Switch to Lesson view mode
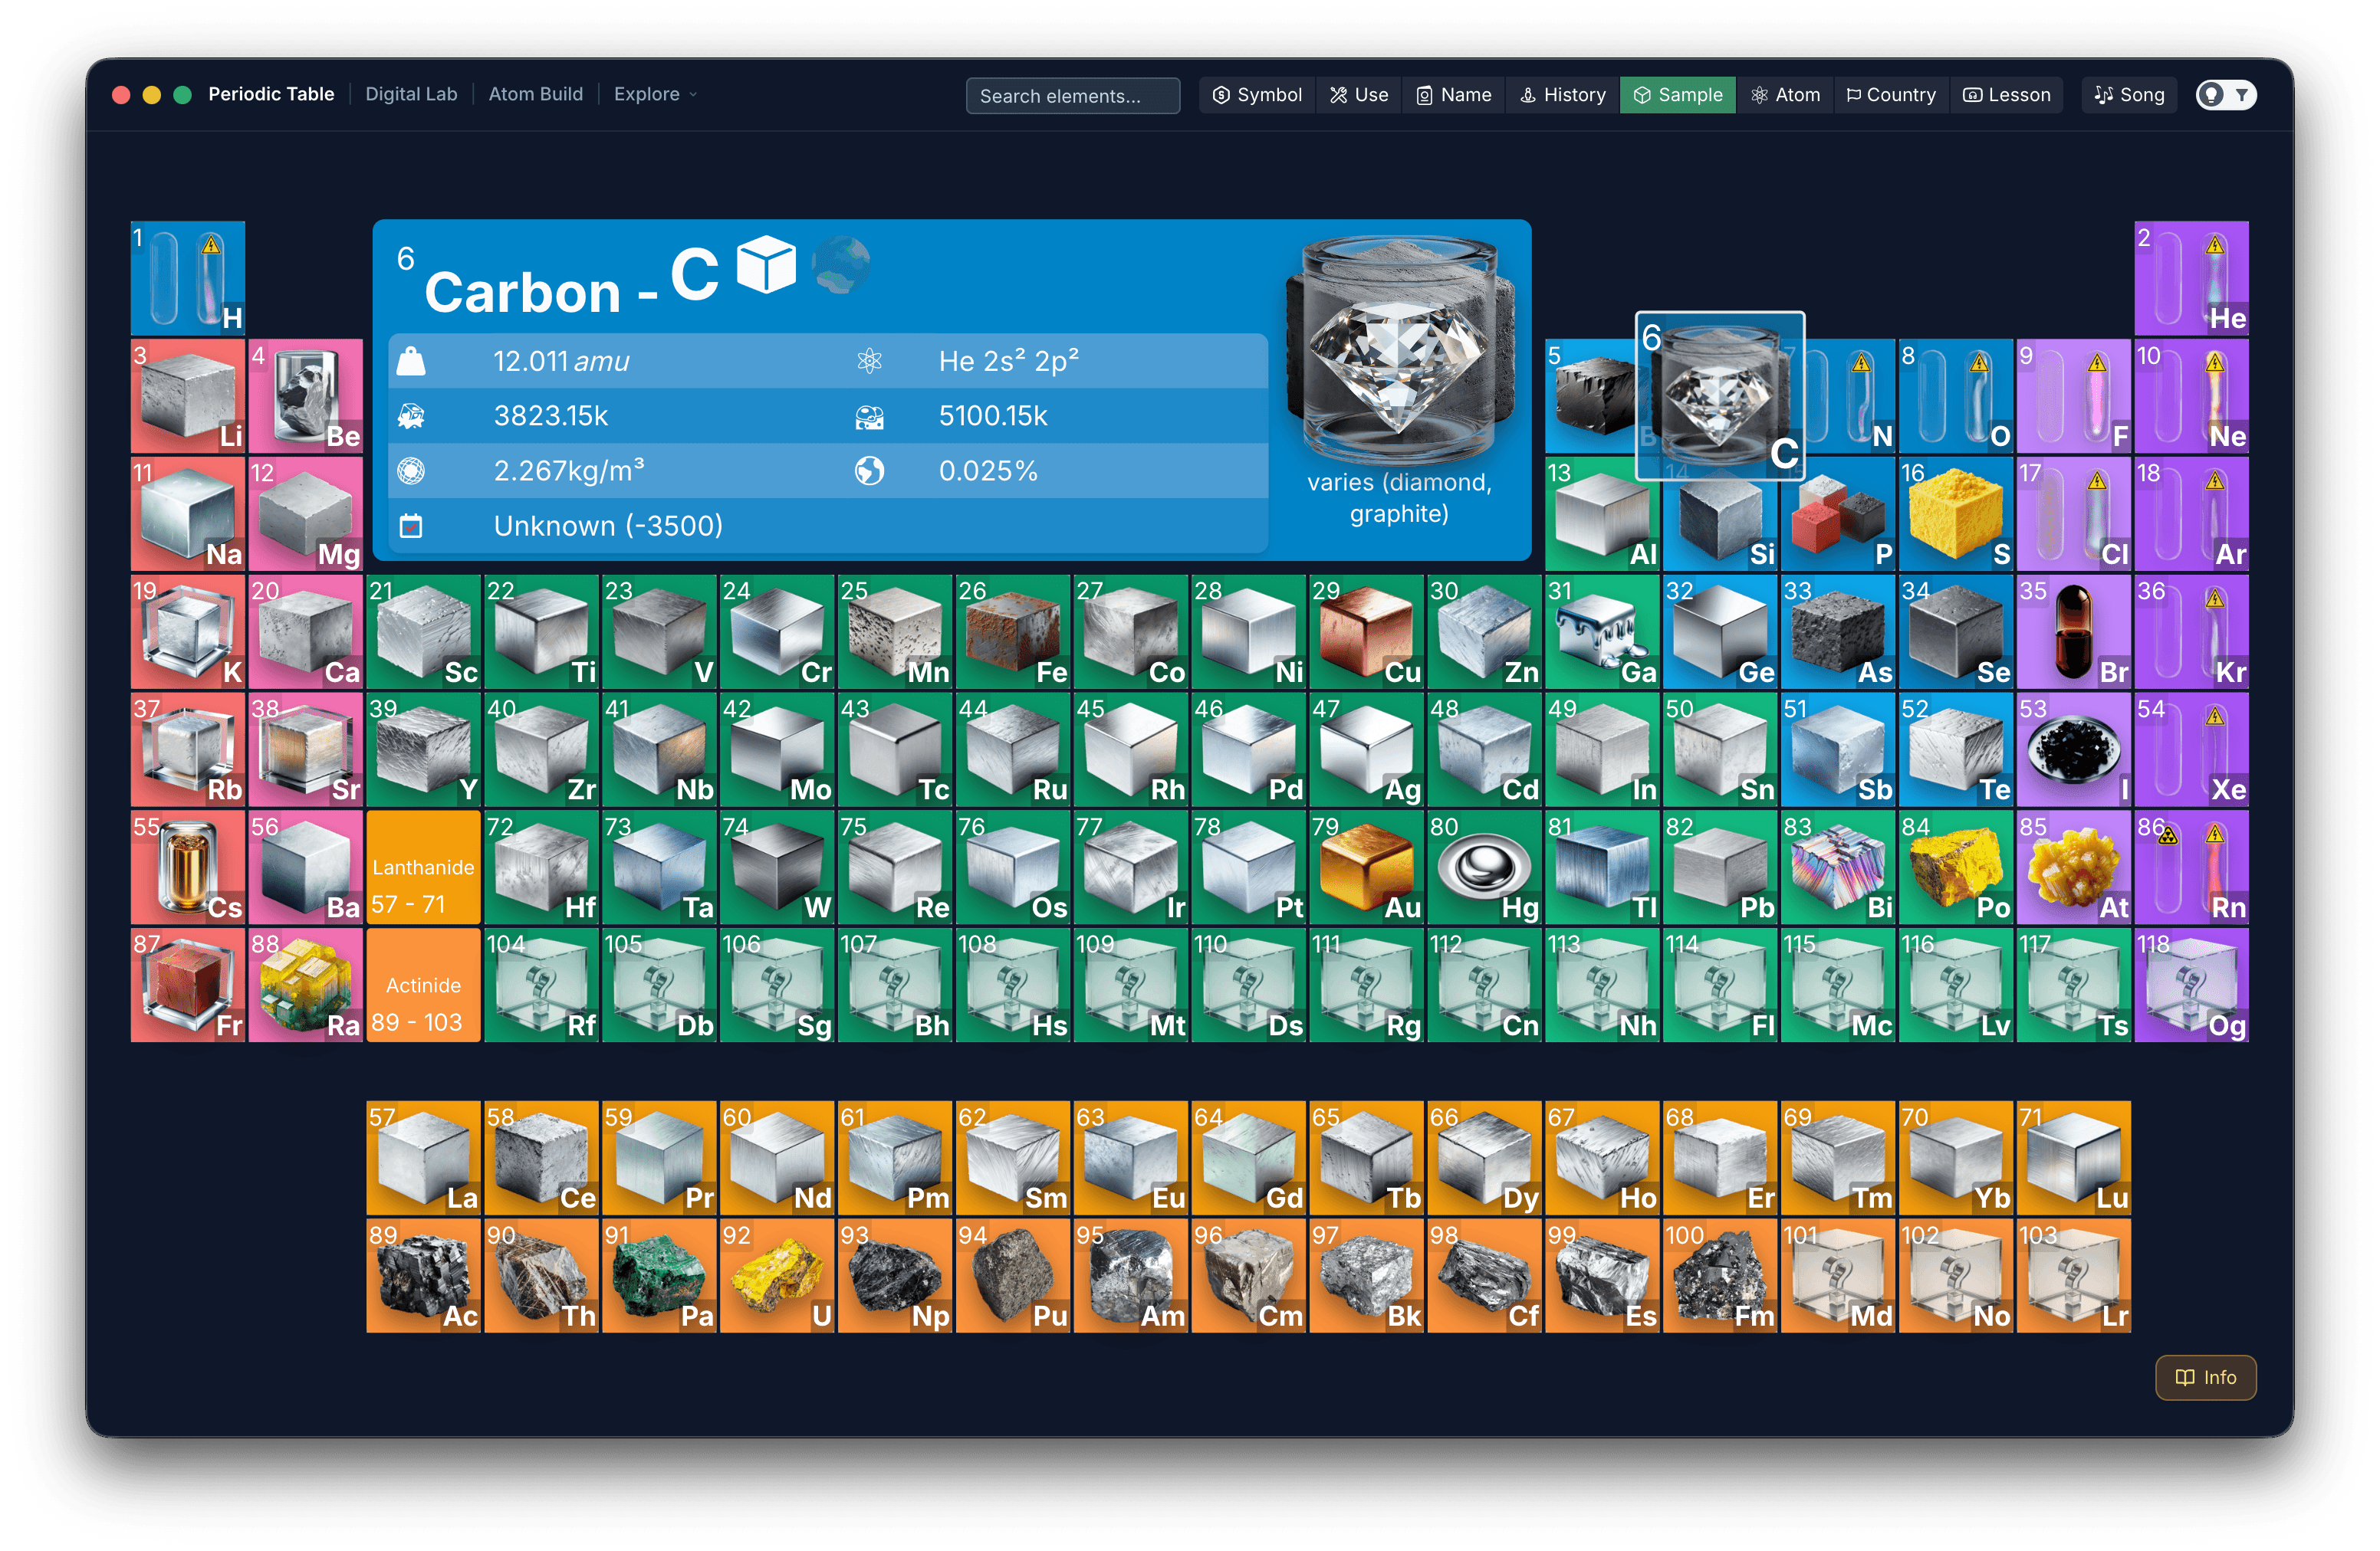The width and height of the screenshot is (2380, 1551). (x=2006, y=95)
